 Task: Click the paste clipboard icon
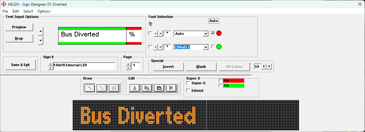(159, 88)
